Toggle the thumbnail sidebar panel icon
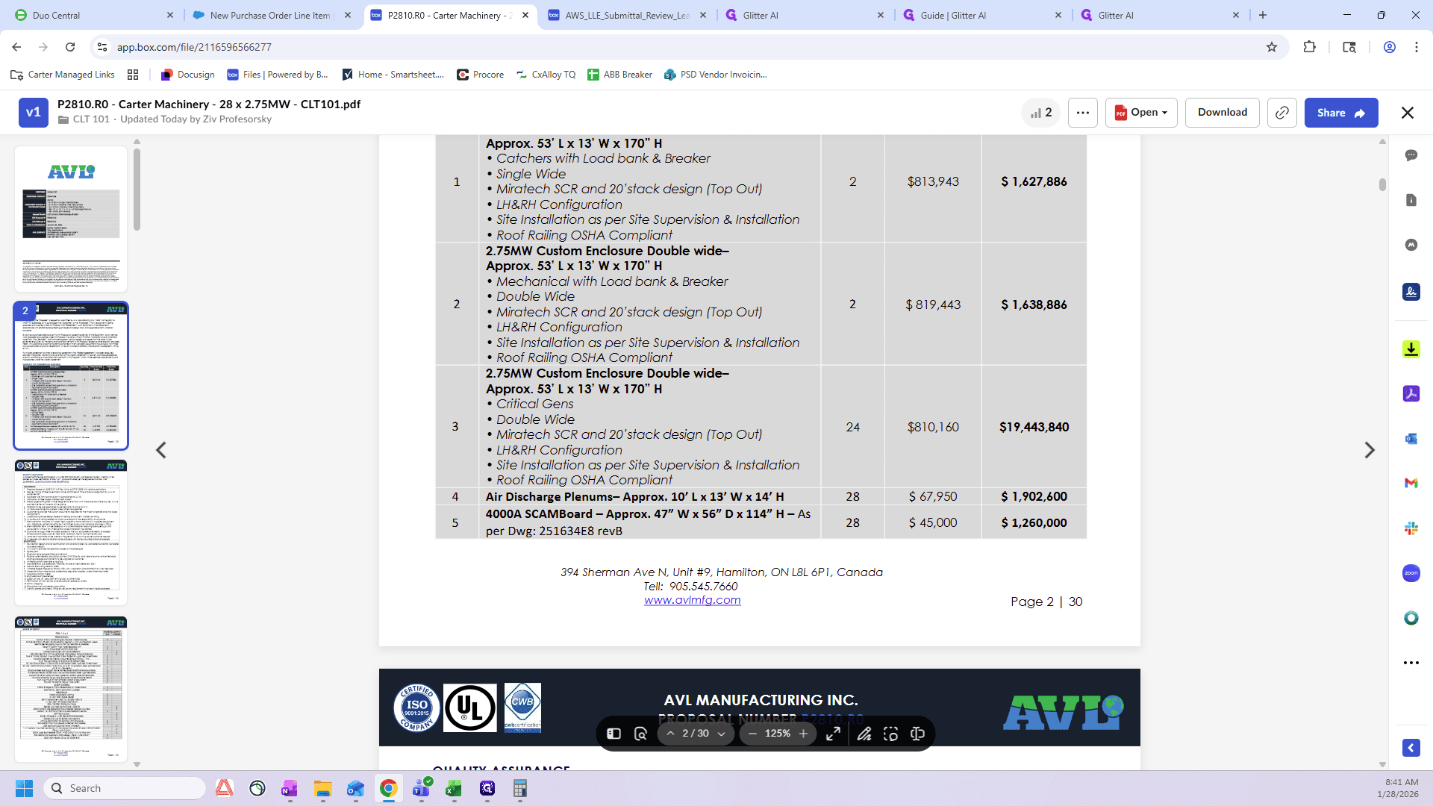The image size is (1433, 806). [614, 734]
